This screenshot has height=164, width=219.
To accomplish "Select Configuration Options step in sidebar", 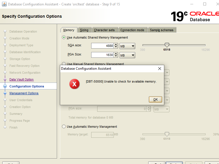I will tap(27, 86).
